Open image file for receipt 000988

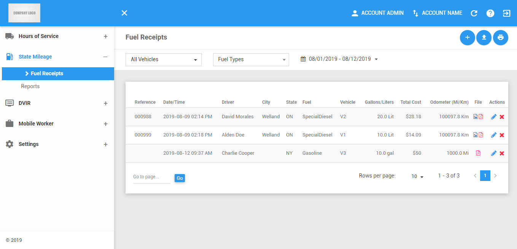click(476, 117)
